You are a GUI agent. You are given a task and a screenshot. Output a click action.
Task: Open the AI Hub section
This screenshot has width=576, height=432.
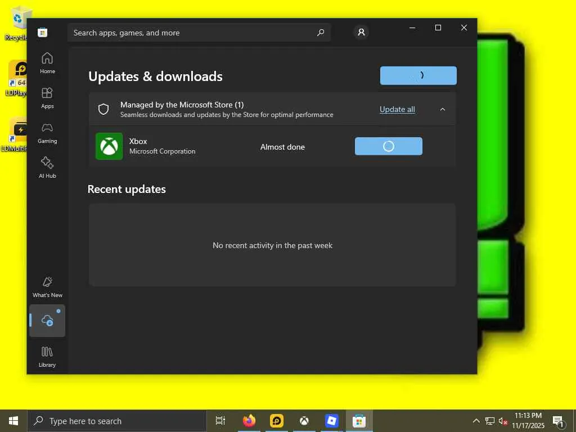(x=47, y=168)
